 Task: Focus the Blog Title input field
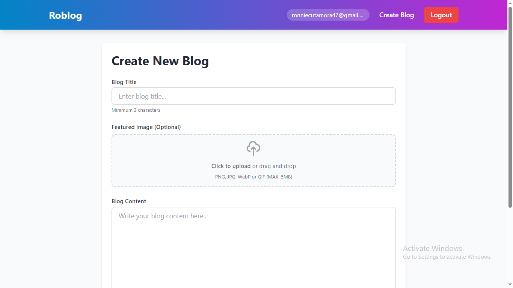coord(253,96)
